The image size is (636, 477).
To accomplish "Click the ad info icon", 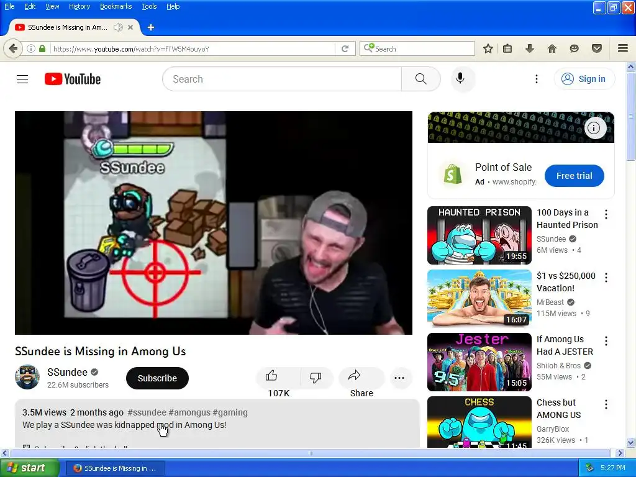I will coord(594,128).
